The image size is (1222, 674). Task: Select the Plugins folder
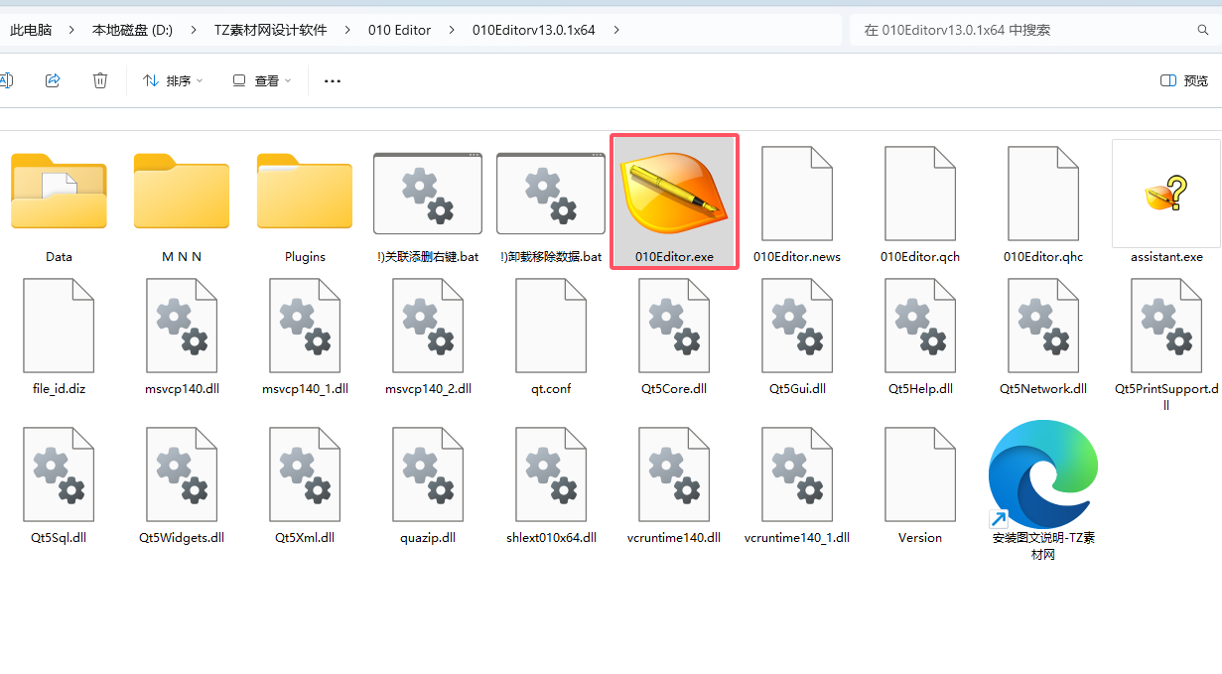tap(305, 191)
